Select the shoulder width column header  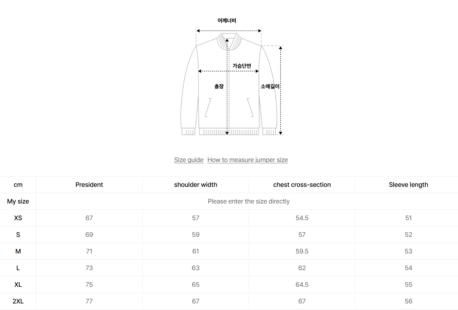coord(196,185)
